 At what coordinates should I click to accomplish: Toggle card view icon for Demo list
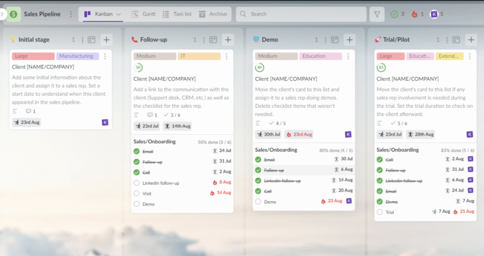[335, 40]
